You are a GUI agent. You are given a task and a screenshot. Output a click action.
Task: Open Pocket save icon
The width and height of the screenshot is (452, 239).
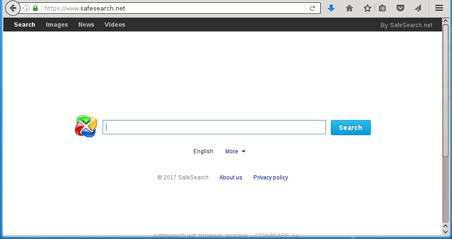coord(400,8)
